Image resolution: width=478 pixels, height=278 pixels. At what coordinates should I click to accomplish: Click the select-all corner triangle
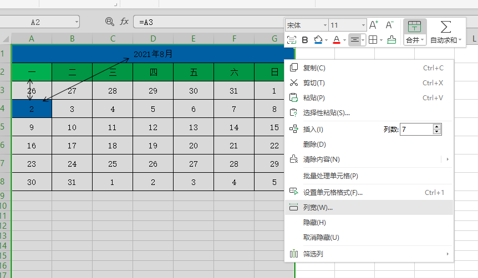pos(6,39)
